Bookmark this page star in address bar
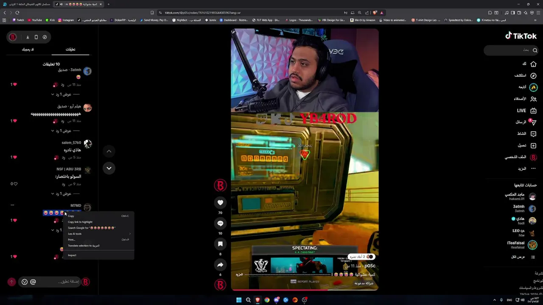 [x=152, y=13]
